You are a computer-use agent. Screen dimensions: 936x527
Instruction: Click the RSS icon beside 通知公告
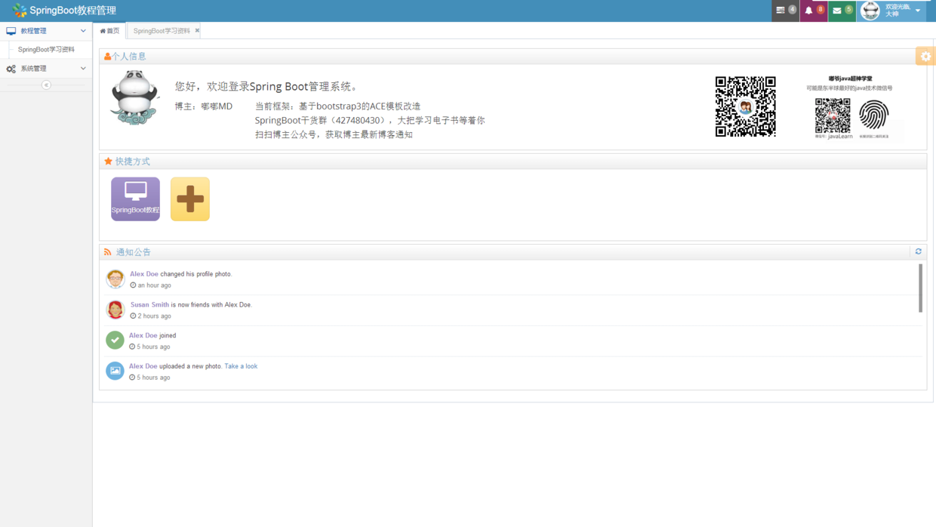click(x=108, y=252)
